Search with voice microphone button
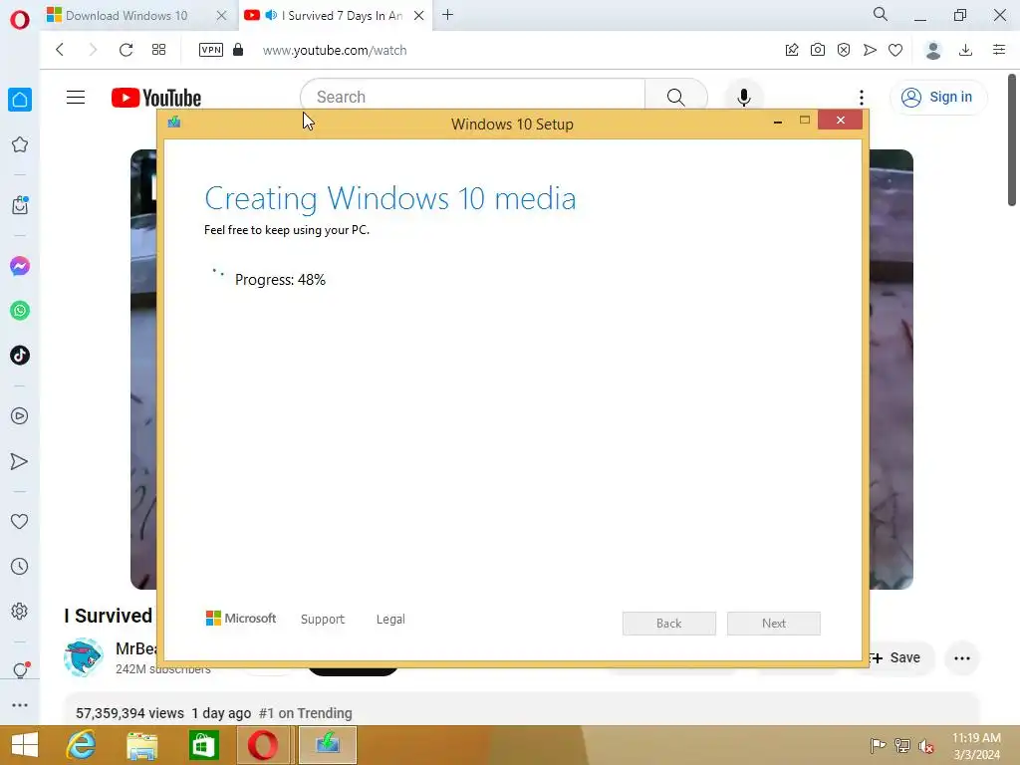1020x765 pixels. pos(744,97)
